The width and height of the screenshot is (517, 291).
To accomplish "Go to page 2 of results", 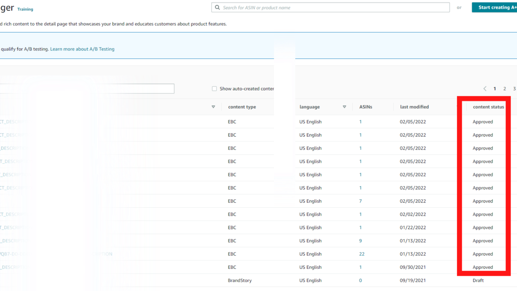I will (x=505, y=89).
